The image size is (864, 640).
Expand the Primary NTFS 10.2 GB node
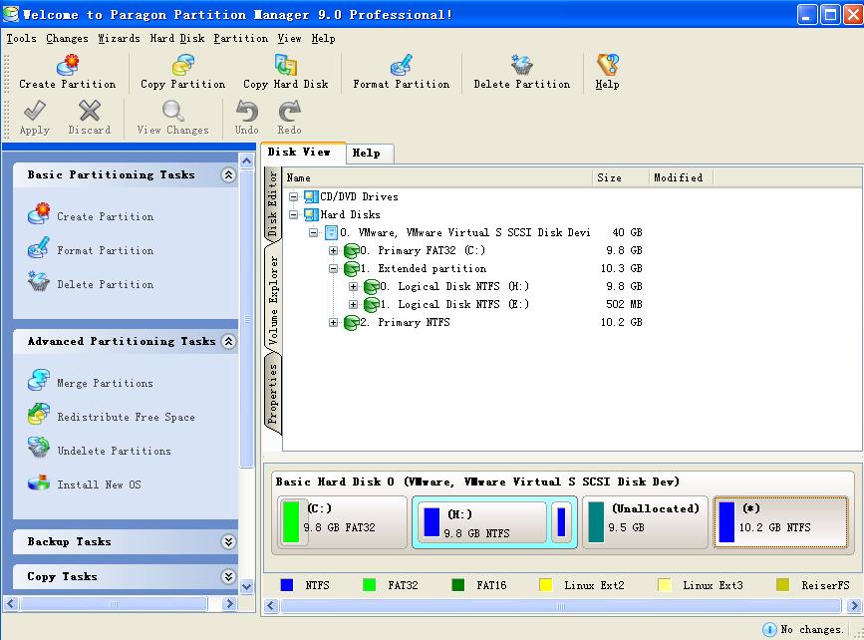click(x=333, y=322)
